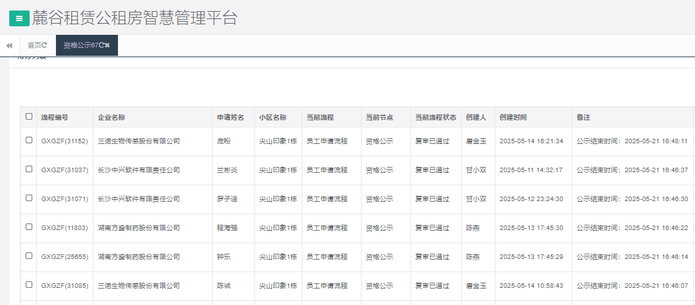Click the 当前流程状态 column header

coord(435,118)
